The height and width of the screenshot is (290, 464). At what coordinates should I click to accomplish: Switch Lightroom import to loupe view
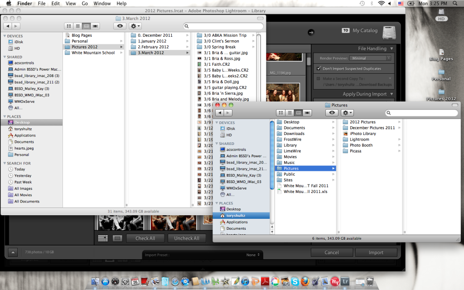(117, 238)
